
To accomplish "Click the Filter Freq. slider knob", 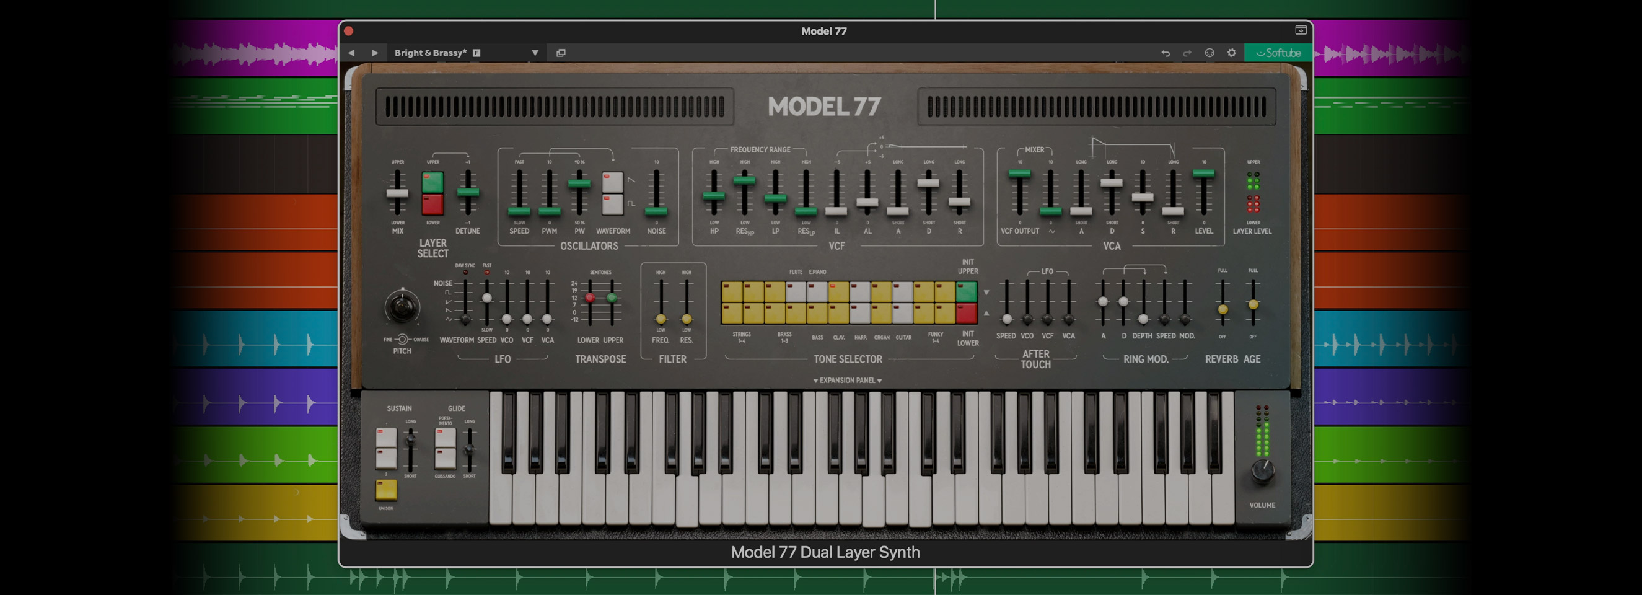I will [661, 319].
